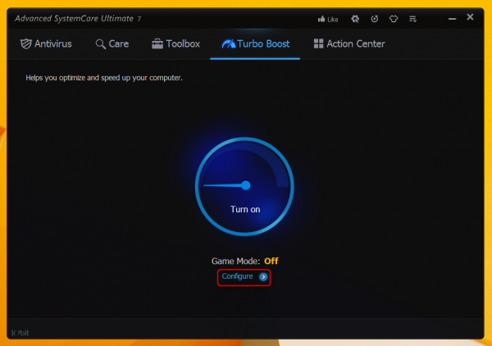Image resolution: width=492 pixels, height=346 pixels.
Task: Open the more options menu icon
Action: (x=412, y=19)
